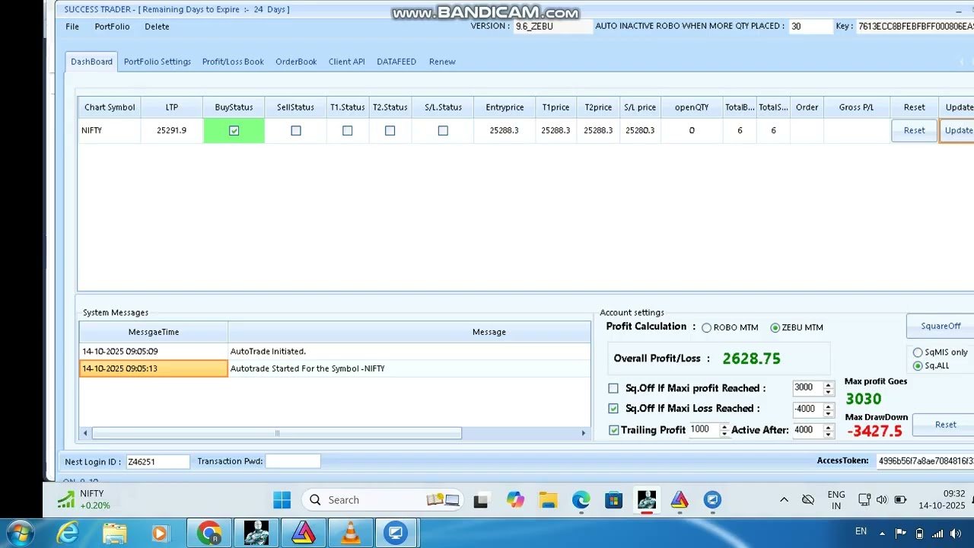
Task: Show hidden icons in the inner system tray
Action: [784, 500]
